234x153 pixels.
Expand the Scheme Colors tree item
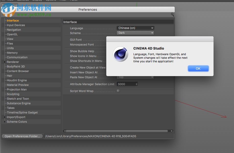click(x=5, y=122)
